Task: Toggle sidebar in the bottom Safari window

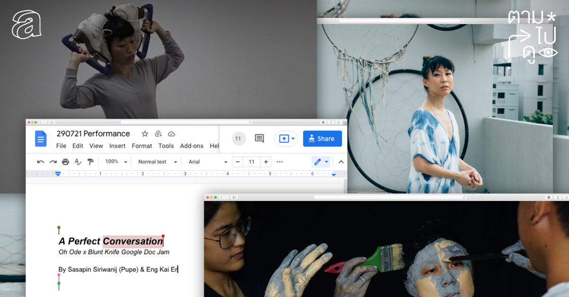Action: 234,197
